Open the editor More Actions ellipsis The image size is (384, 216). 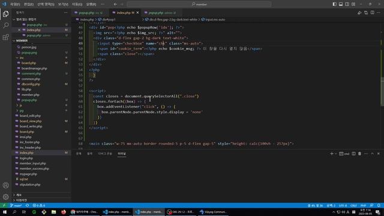379,13
